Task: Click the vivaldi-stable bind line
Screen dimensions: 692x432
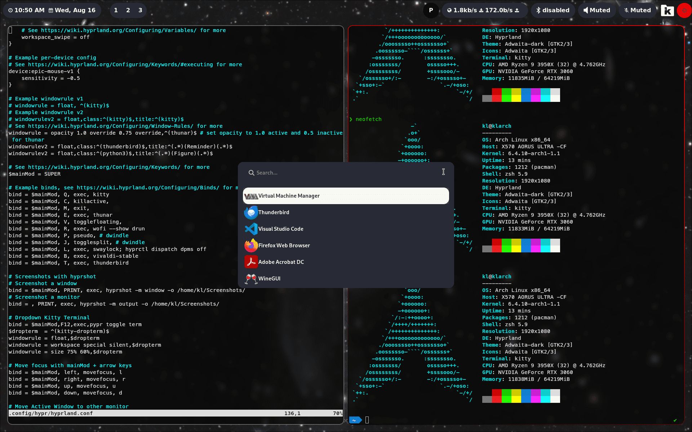Action: [x=74, y=256]
